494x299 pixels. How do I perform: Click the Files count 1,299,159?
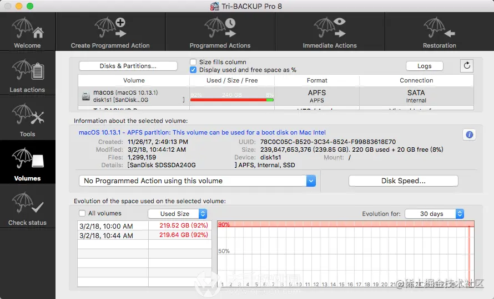pos(142,157)
